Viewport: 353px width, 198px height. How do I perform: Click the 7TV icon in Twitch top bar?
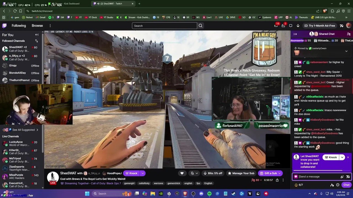point(342,26)
